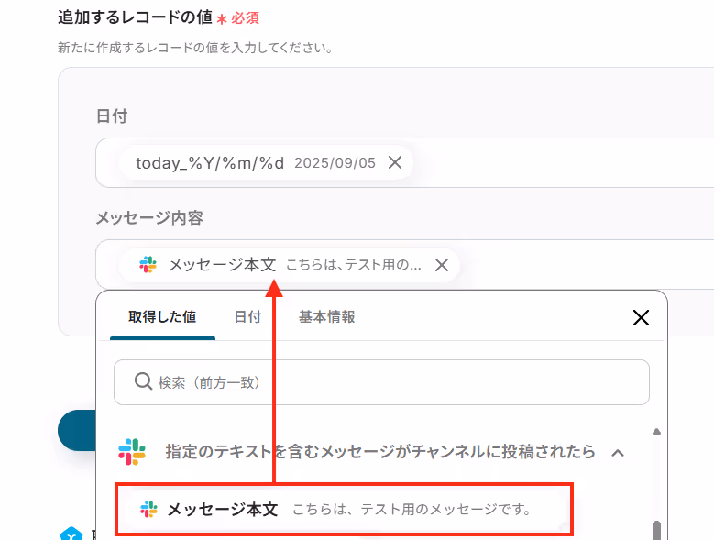Image resolution: width=714 pixels, height=540 pixels.
Task: Click こちらは、テスト用のメッセージです。 preview text
Action: tap(412, 509)
